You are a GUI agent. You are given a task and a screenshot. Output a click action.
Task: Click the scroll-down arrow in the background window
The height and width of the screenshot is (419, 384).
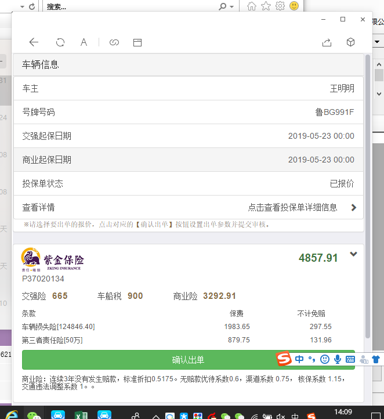click(379, 94)
